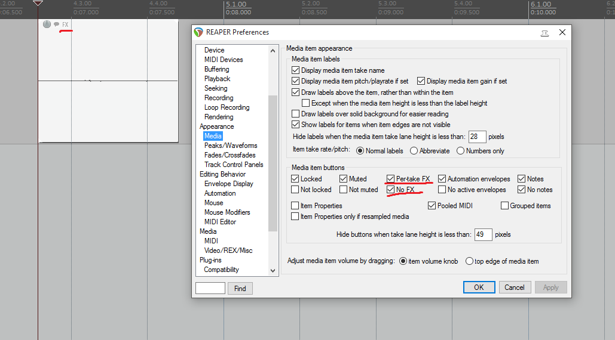Click the category list scroll down arrow
Image resolution: width=615 pixels, height=340 pixels.
point(273,270)
